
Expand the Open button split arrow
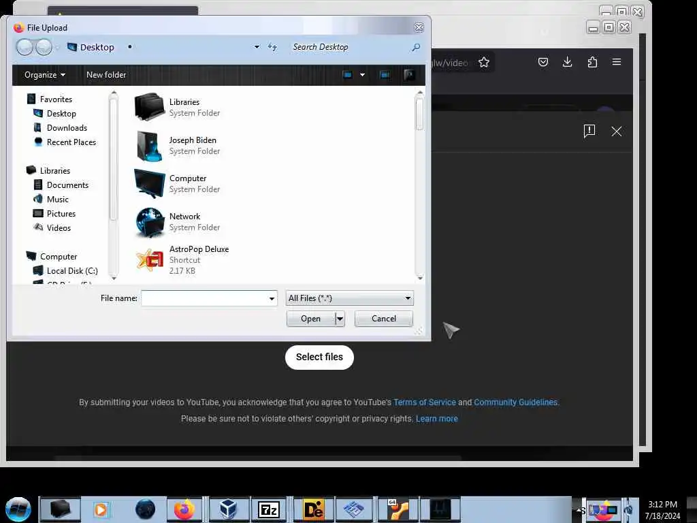[340, 319]
